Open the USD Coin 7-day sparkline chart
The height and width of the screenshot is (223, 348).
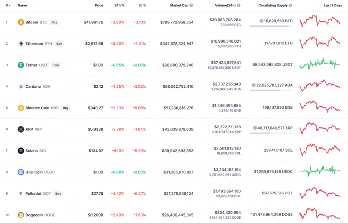point(320,171)
